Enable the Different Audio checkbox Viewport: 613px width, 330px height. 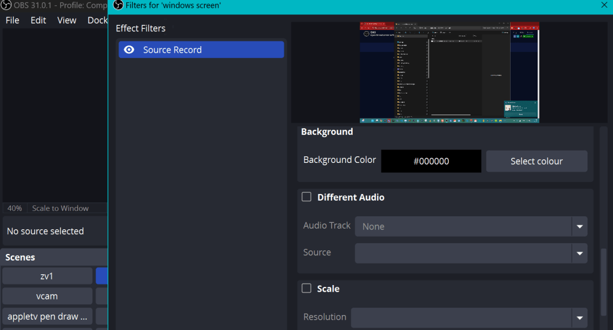coord(306,196)
